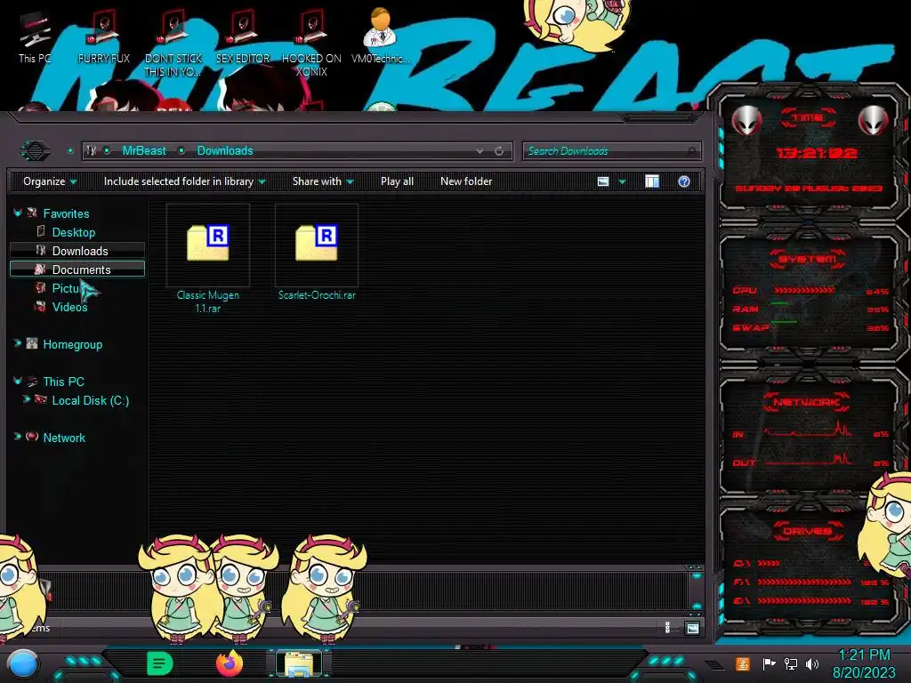Toggle the preview pane icon
This screenshot has width=911, height=683.
[x=652, y=181]
